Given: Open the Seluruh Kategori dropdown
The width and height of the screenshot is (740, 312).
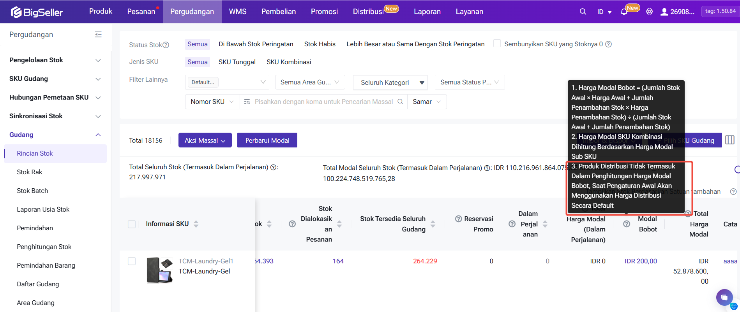Looking at the screenshot, I should click(x=390, y=82).
